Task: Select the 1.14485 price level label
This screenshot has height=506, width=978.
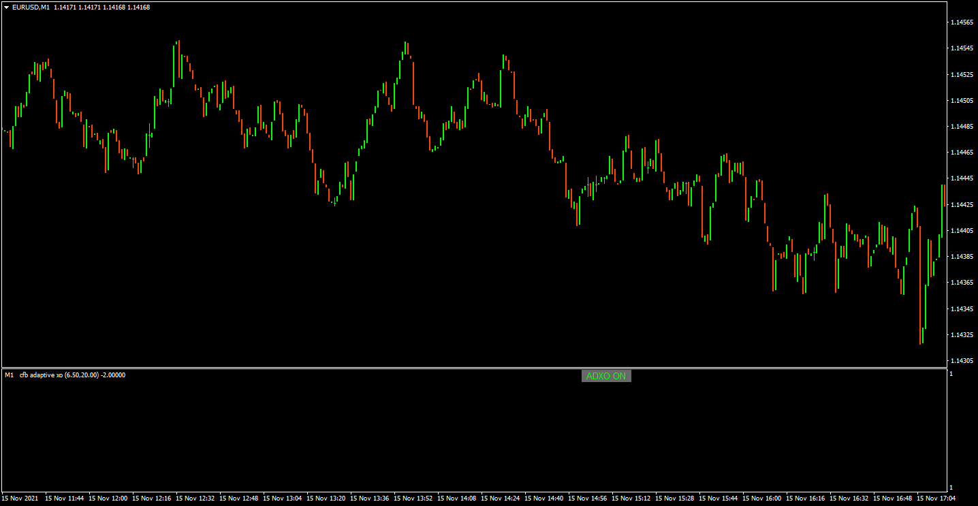Action: click(x=962, y=127)
